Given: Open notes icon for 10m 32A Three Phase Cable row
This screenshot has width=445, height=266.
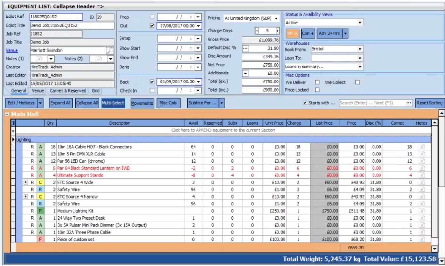Looking at the screenshot, I should point(422,232).
